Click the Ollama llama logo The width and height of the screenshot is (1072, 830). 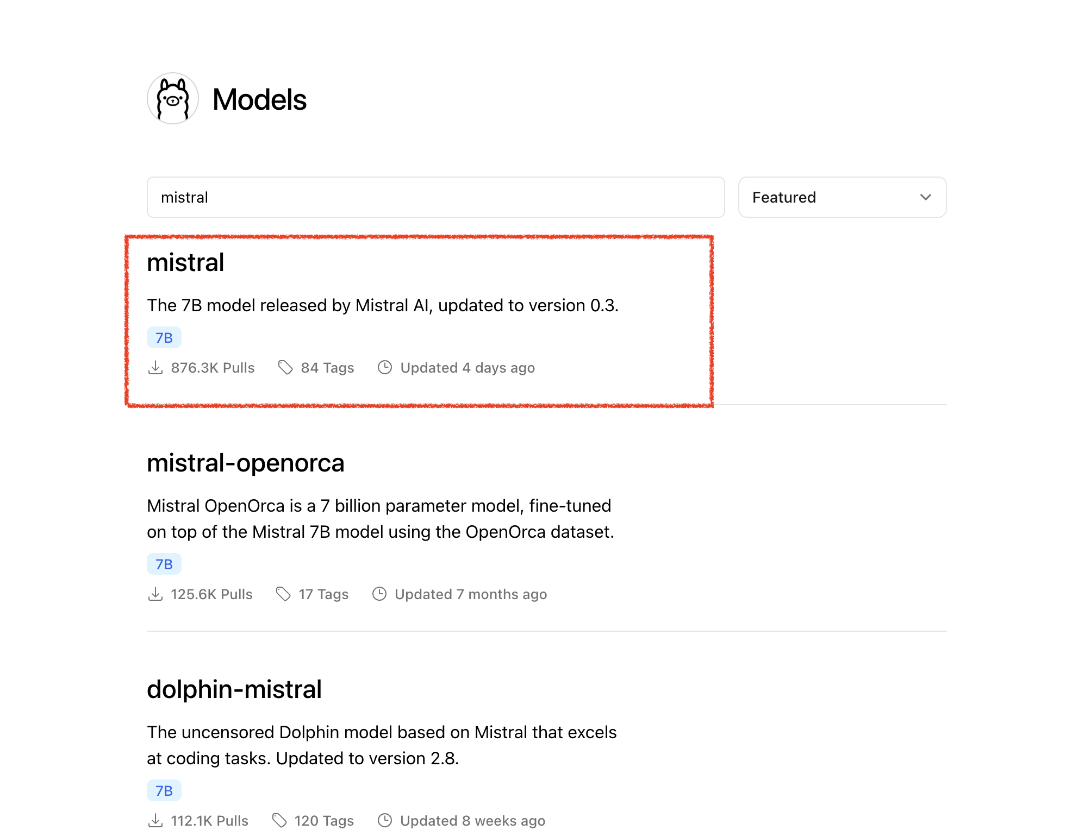tap(173, 99)
